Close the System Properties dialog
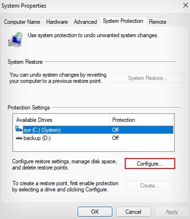 pos(185,5)
